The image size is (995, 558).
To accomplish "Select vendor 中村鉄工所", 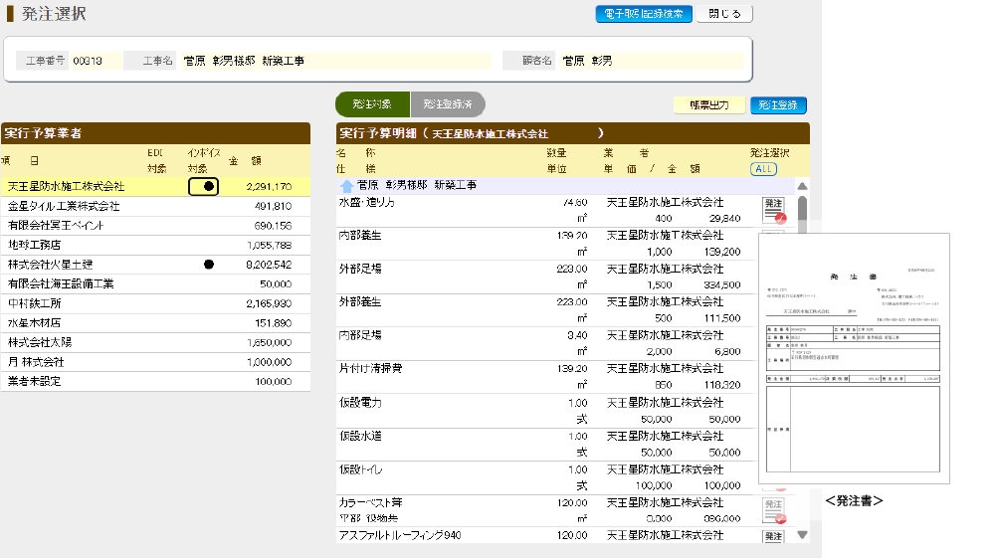I will [x=155, y=303].
